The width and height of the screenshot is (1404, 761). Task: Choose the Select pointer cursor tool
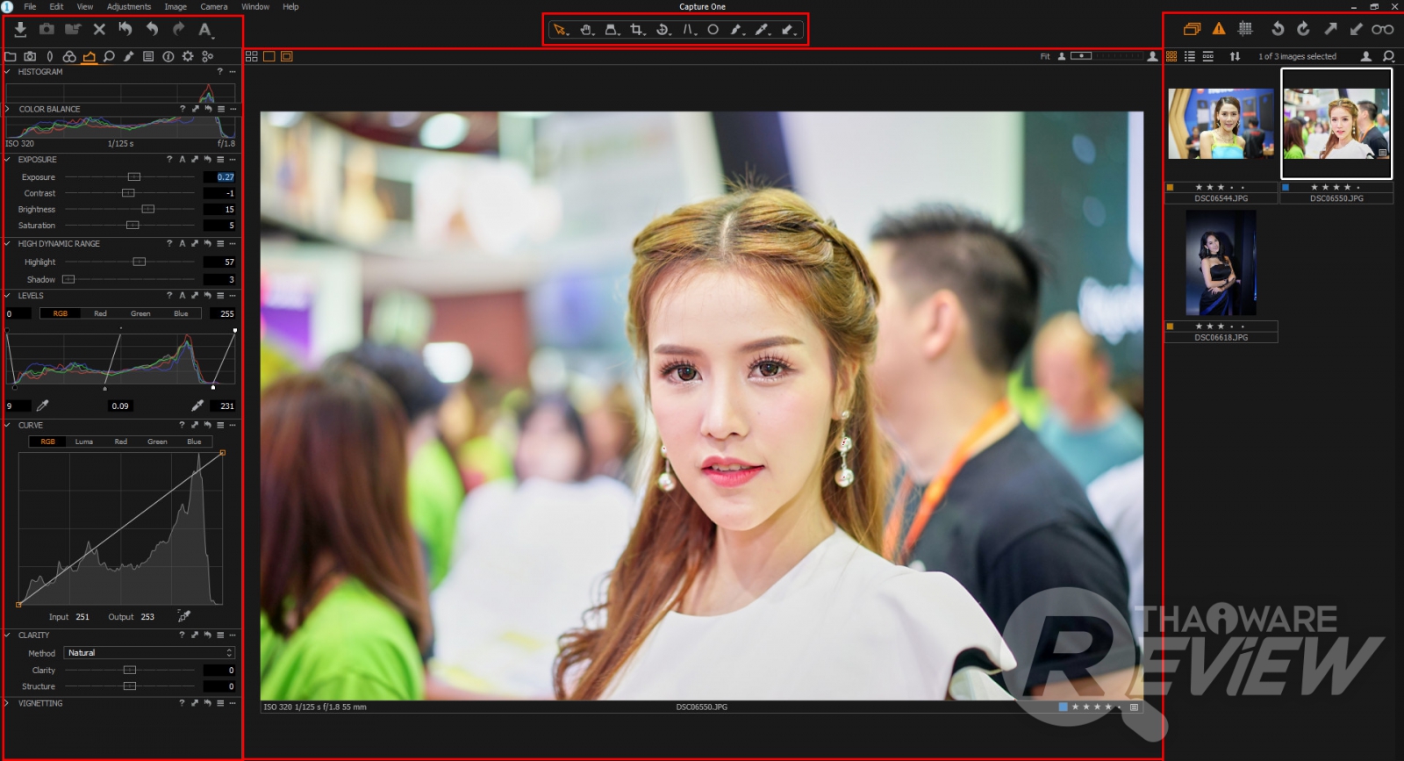[x=561, y=30]
